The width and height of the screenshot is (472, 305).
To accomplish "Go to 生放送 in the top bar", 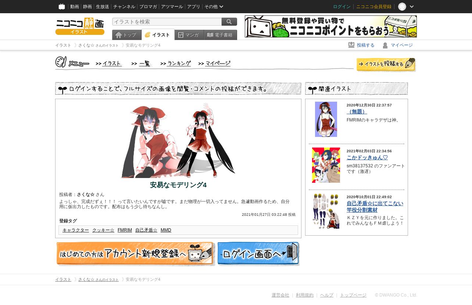I will (x=103, y=7).
